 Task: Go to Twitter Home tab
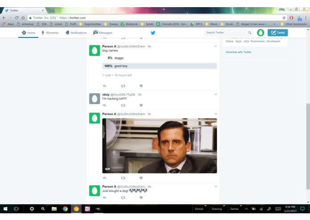coord(29,33)
